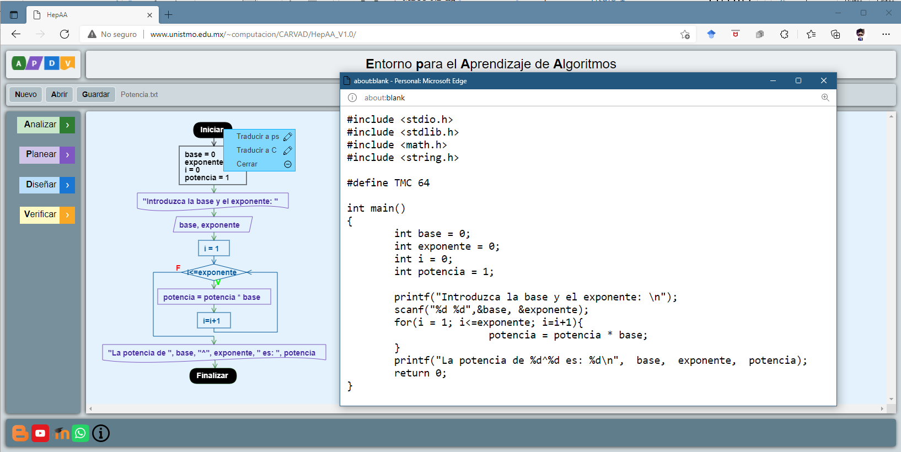Click the Abrir button
The height and width of the screenshot is (452, 901).
(x=59, y=94)
